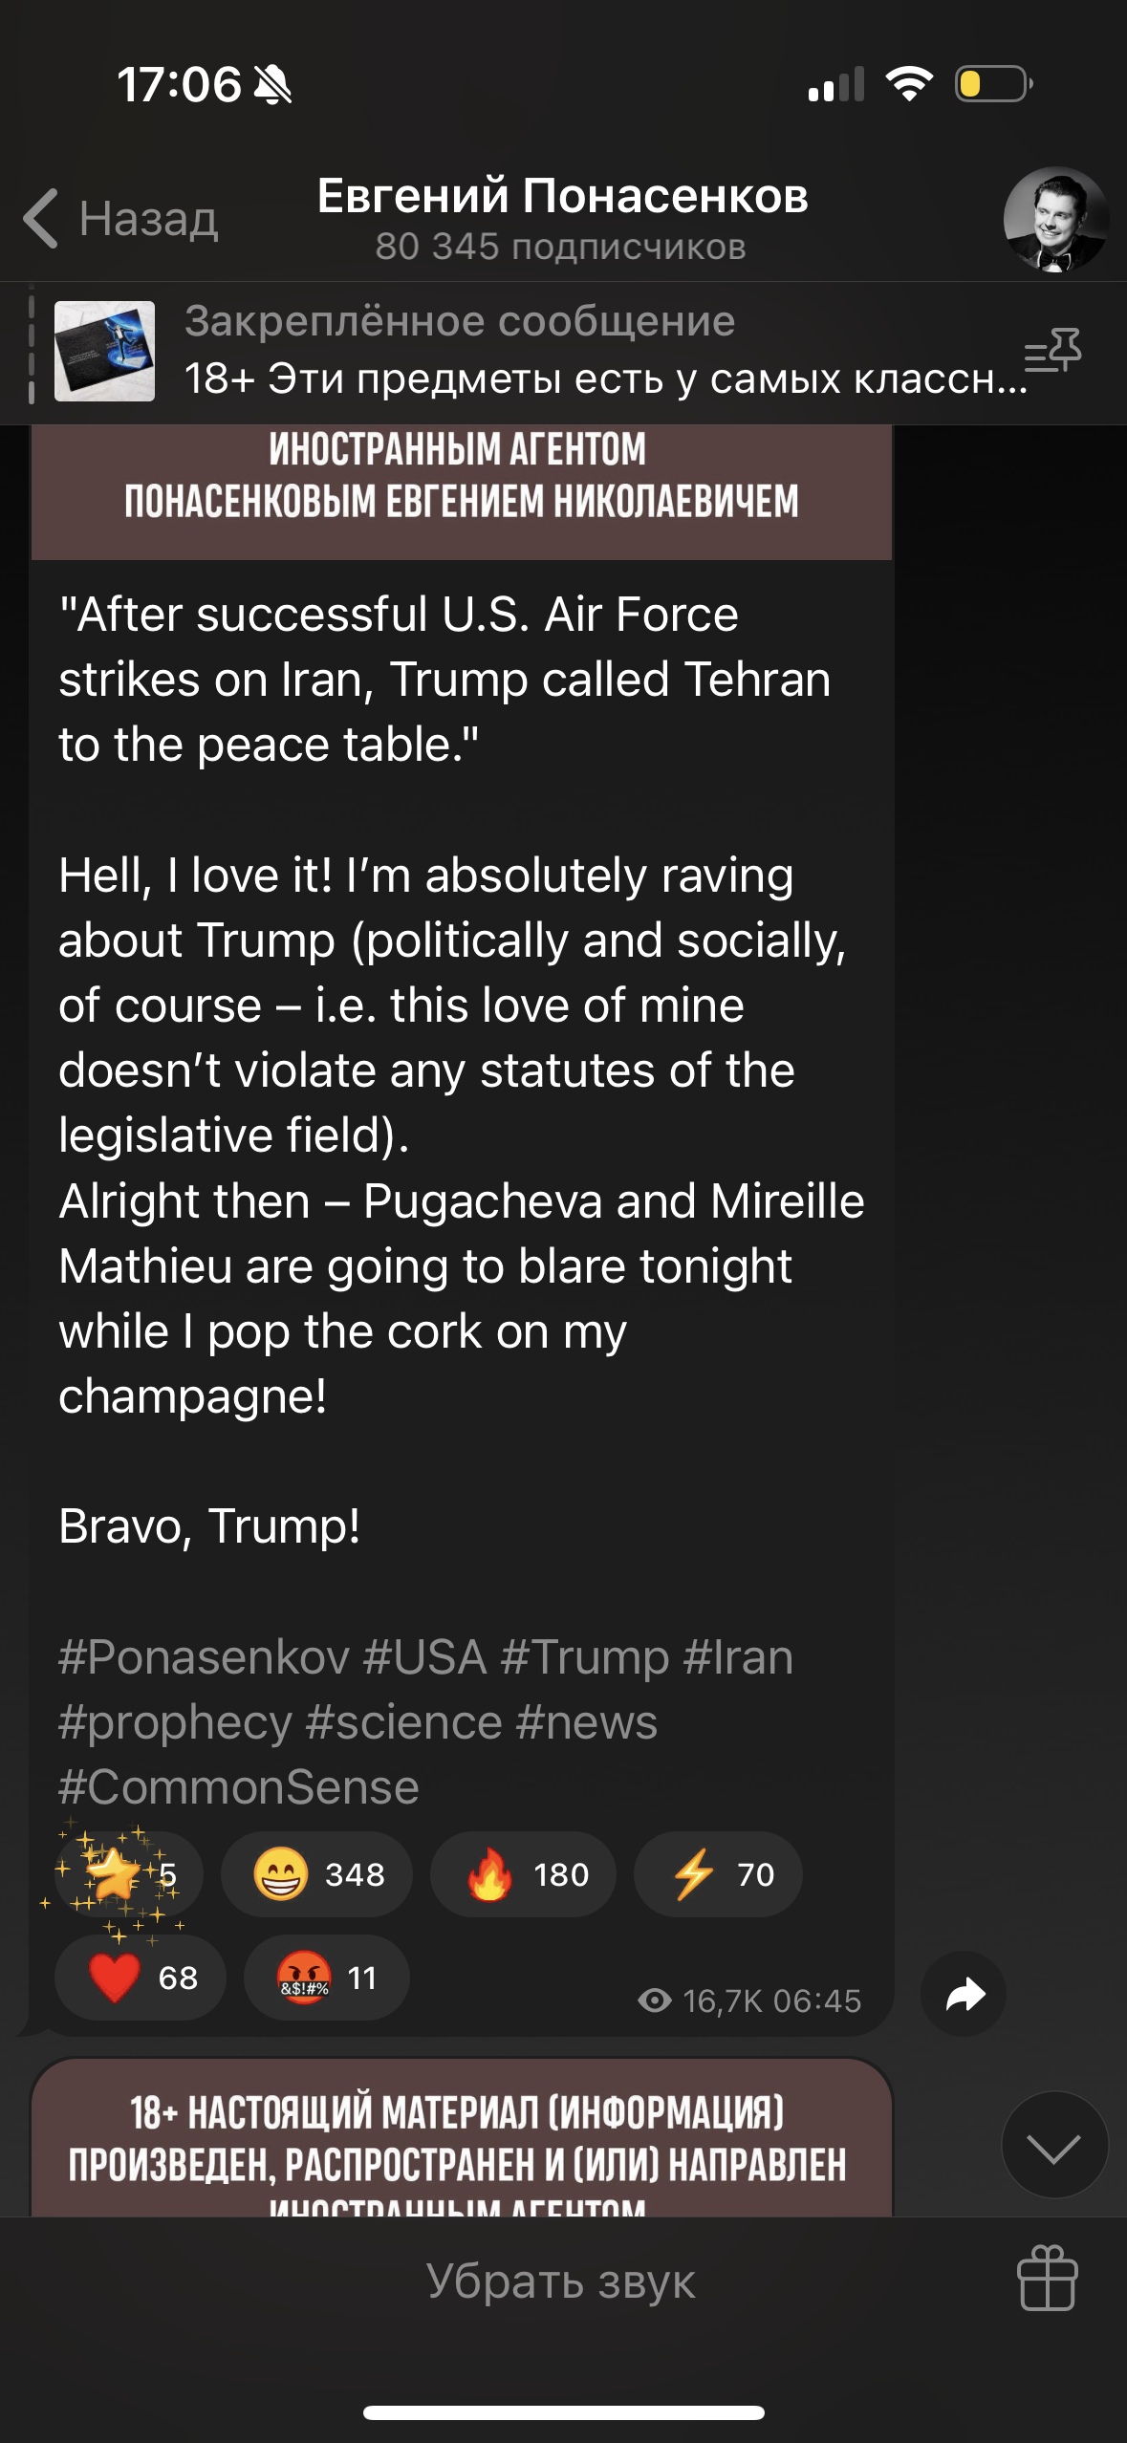The width and height of the screenshot is (1127, 2443).
Task: Open the pinned messages list icon
Action: click(x=1052, y=351)
